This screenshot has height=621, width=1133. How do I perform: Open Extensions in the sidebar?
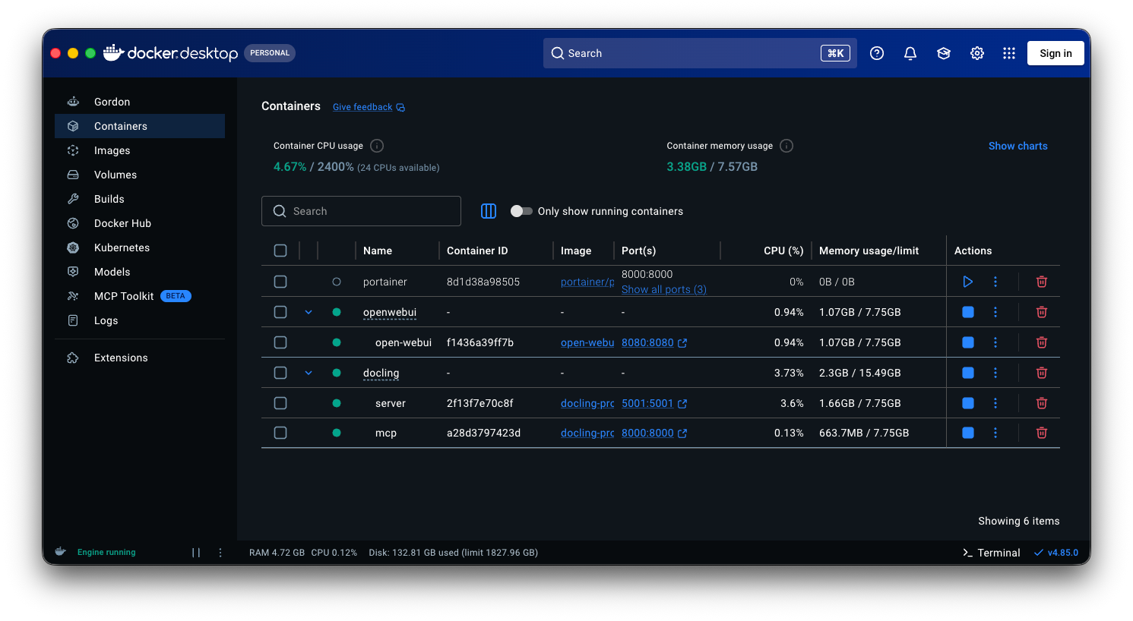click(140, 358)
